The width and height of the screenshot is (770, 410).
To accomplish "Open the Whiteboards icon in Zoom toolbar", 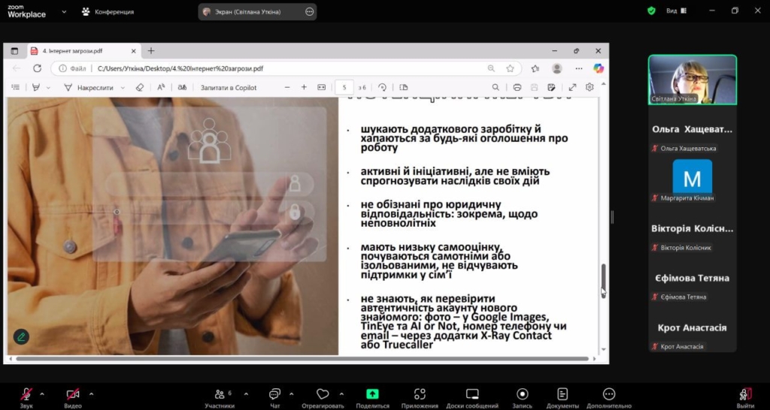I will click(x=471, y=394).
